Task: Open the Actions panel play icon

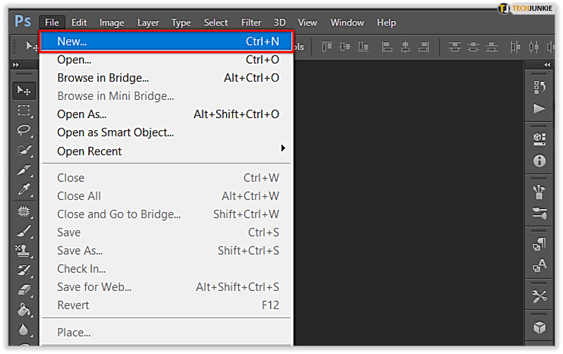Action: (539, 109)
